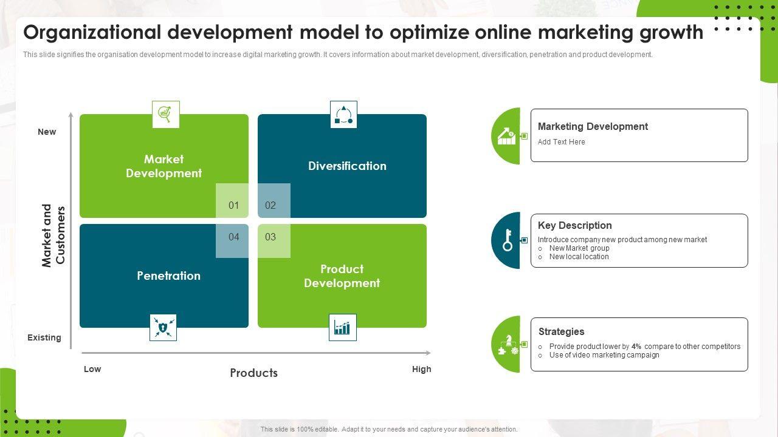Click the 'New Market group' bullet

pyautogui.click(x=579, y=248)
